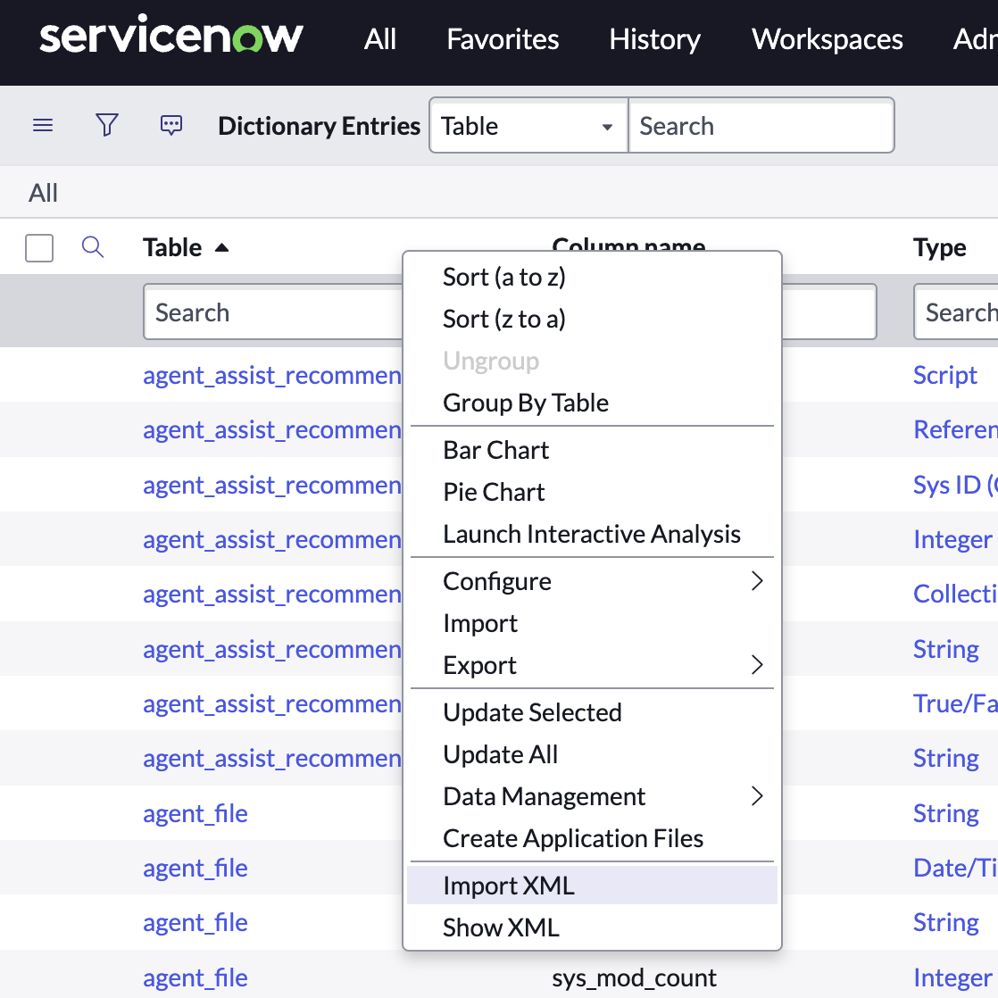Choose Update Selected
Screen dimensions: 998x998
click(x=592, y=712)
